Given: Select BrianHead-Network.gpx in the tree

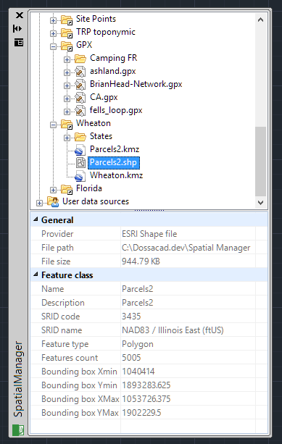Looking at the screenshot, I should tap(136, 84).
